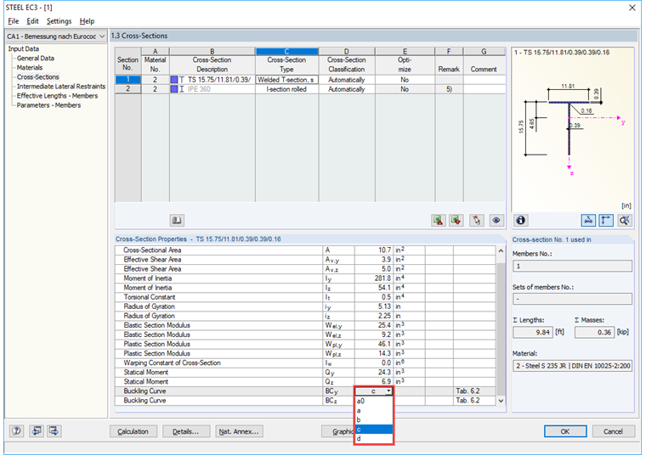Click the blue color swatch of TS 15.75 row
This screenshot has width=646, height=455.
coord(174,80)
